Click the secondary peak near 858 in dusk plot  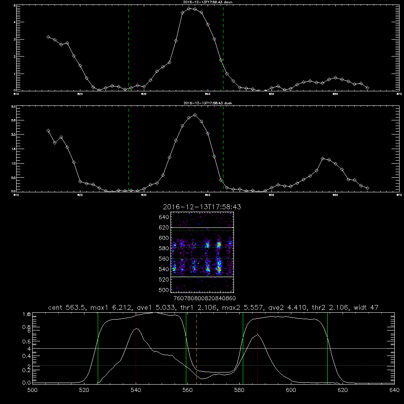322,158
